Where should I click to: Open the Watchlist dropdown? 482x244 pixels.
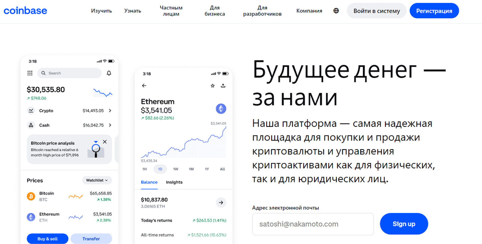pyautogui.click(x=97, y=180)
